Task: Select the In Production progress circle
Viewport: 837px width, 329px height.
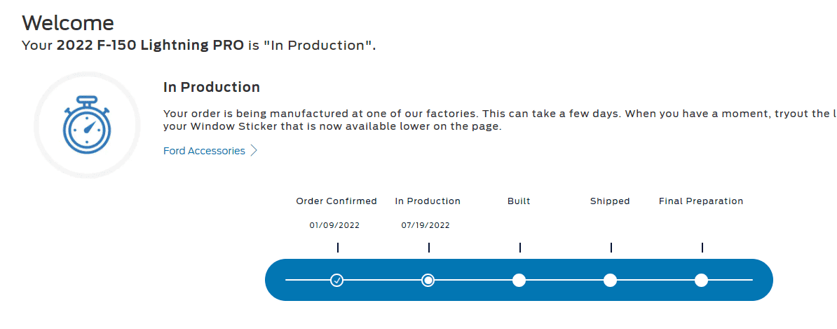Action: pos(428,281)
